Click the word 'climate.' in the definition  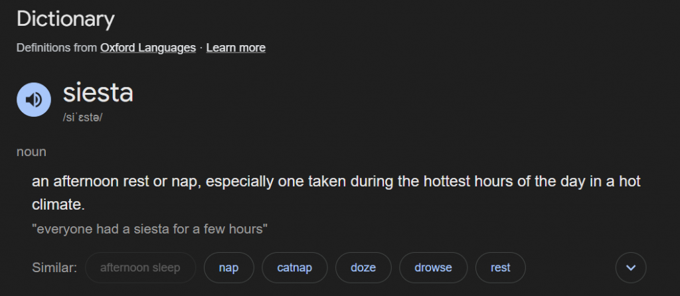(x=58, y=205)
